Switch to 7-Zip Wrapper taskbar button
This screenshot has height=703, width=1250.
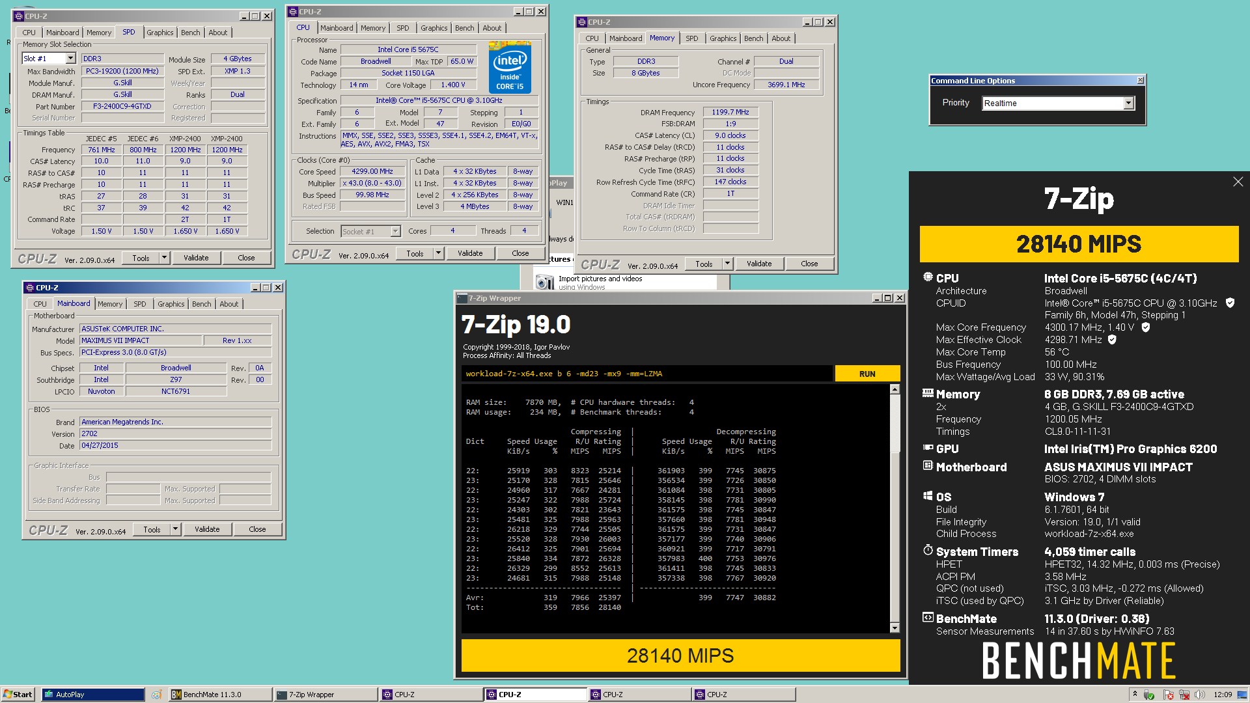326,695
